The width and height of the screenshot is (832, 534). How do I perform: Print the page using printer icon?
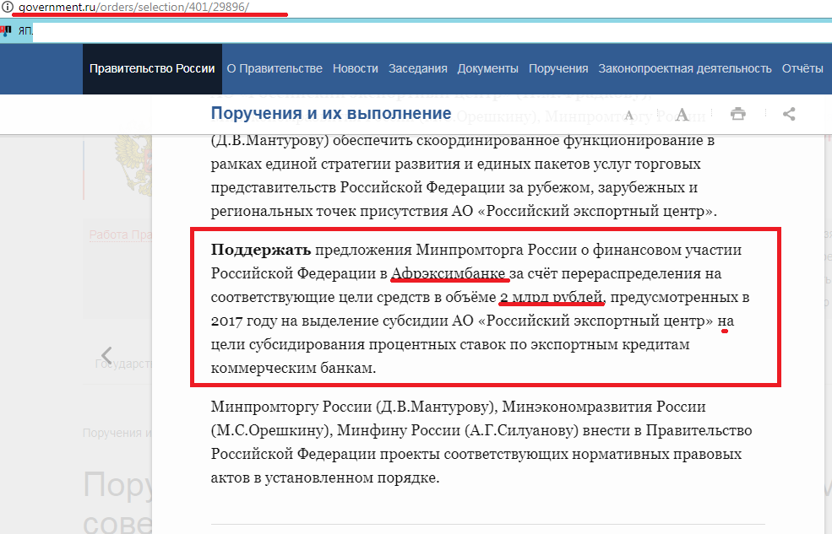(x=737, y=114)
